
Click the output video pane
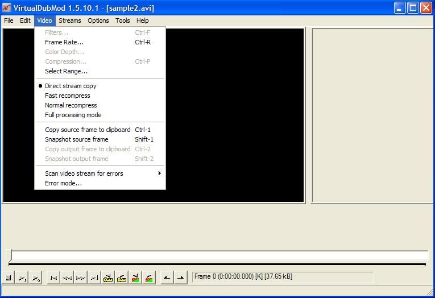tap(373, 115)
